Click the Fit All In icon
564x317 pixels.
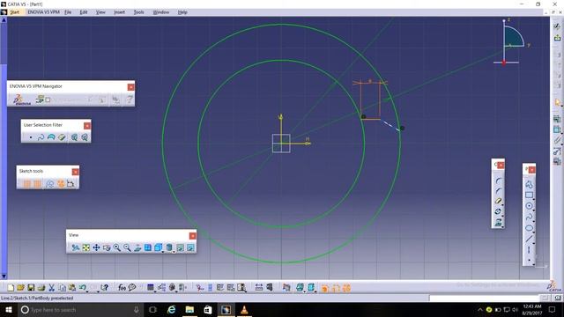coord(86,247)
